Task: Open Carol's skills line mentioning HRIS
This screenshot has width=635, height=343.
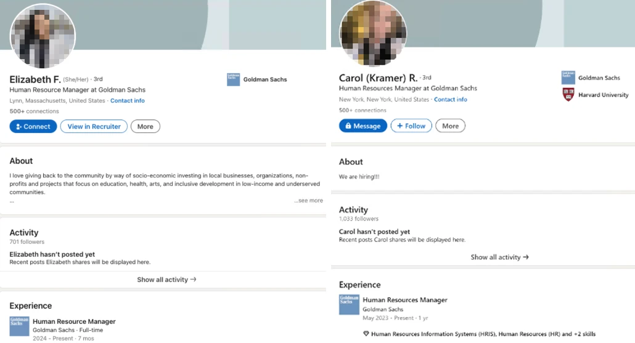Action: pos(483,334)
